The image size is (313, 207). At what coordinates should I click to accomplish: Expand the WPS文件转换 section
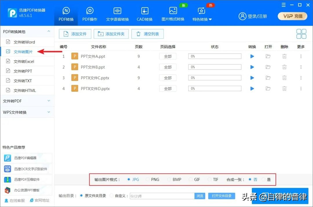click(27, 112)
